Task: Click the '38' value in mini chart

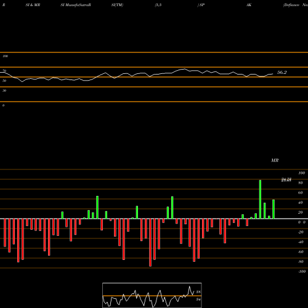Action: click(x=198, y=292)
